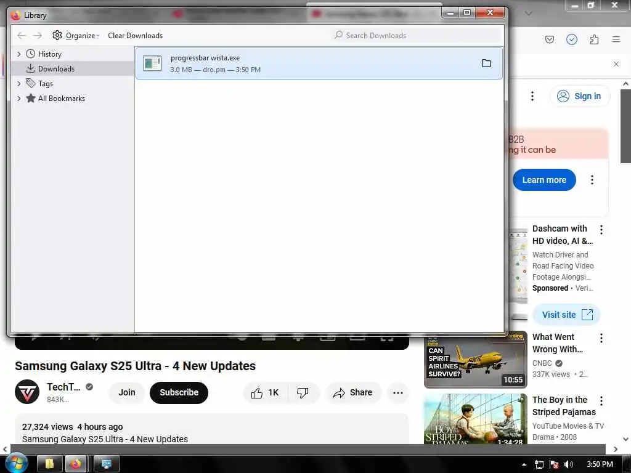This screenshot has height=473, width=631.
Task: Open The Boy in the Striped Pajamas thumbnail
Action: [x=475, y=419]
